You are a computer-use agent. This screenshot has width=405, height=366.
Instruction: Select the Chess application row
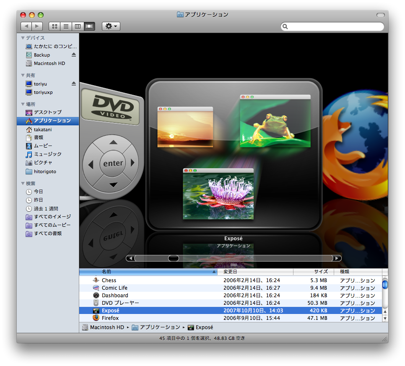pos(231,280)
